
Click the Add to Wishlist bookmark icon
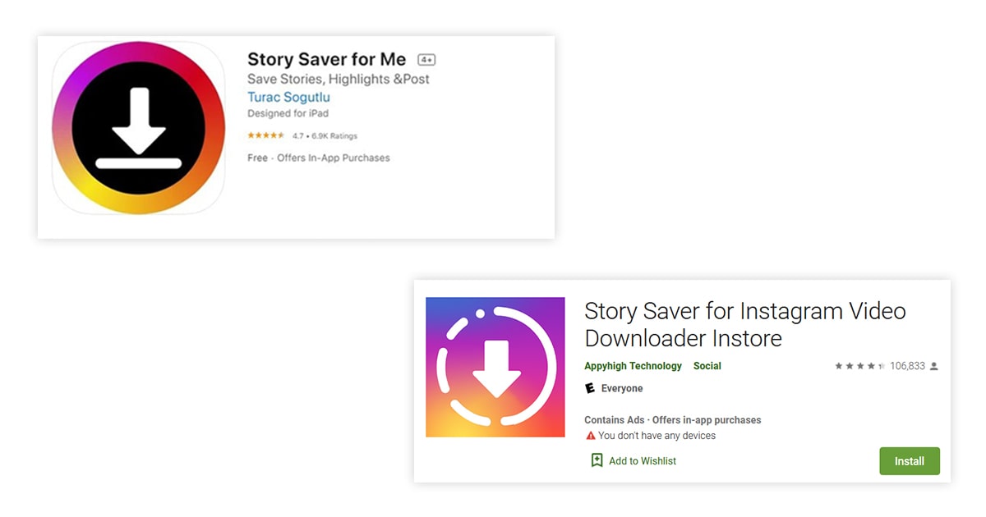[597, 460]
